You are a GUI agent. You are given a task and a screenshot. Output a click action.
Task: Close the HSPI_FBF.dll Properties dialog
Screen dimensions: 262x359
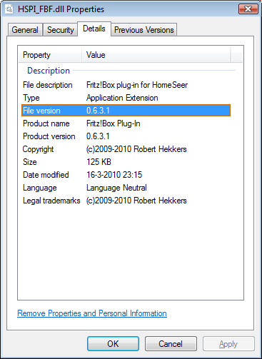pos(248,9)
